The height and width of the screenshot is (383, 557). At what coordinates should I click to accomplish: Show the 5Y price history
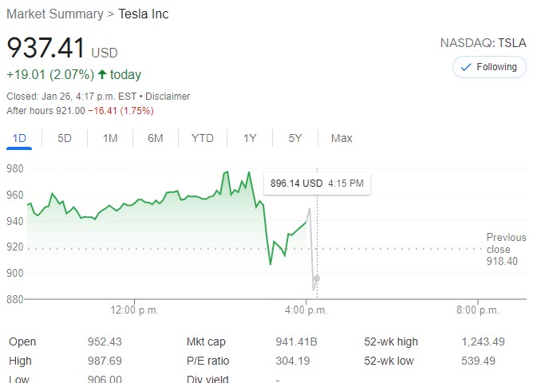click(x=295, y=138)
